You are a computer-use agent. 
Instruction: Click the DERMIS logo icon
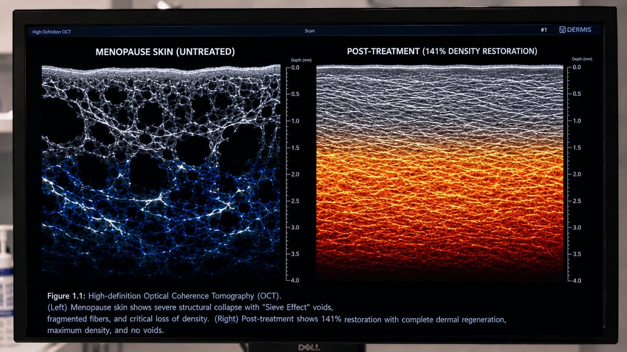[562, 30]
